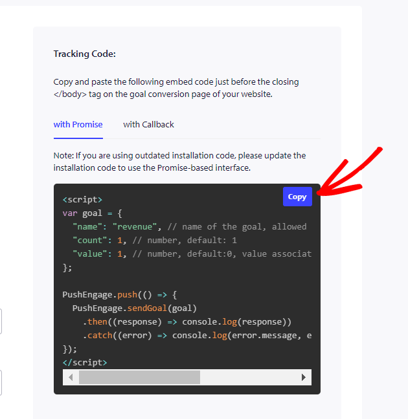Image resolution: width=408 pixels, height=419 pixels.
Task: Click the opening <script> tag line
Action: [82, 200]
